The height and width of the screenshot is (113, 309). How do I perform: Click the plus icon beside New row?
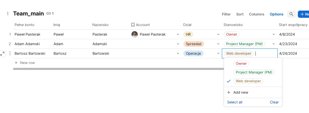click(16, 63)
